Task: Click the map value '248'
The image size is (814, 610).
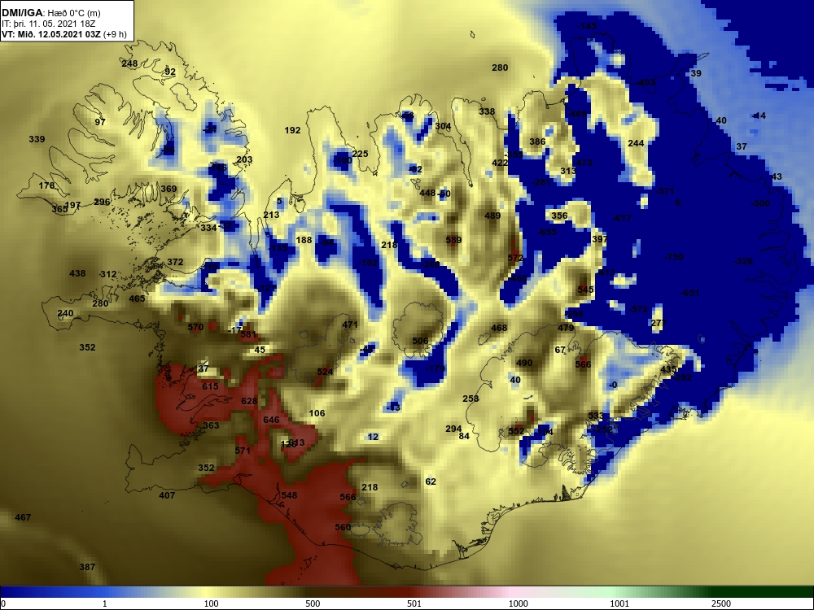Action: click(129, 63)
